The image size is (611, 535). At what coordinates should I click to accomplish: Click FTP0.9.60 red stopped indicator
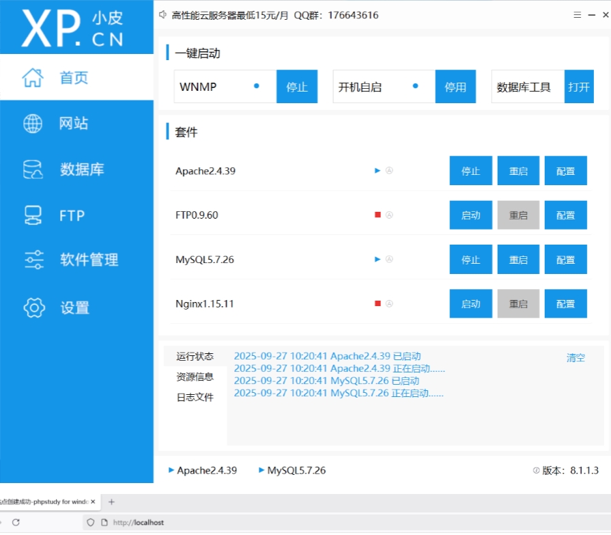(x=378, y=215)
